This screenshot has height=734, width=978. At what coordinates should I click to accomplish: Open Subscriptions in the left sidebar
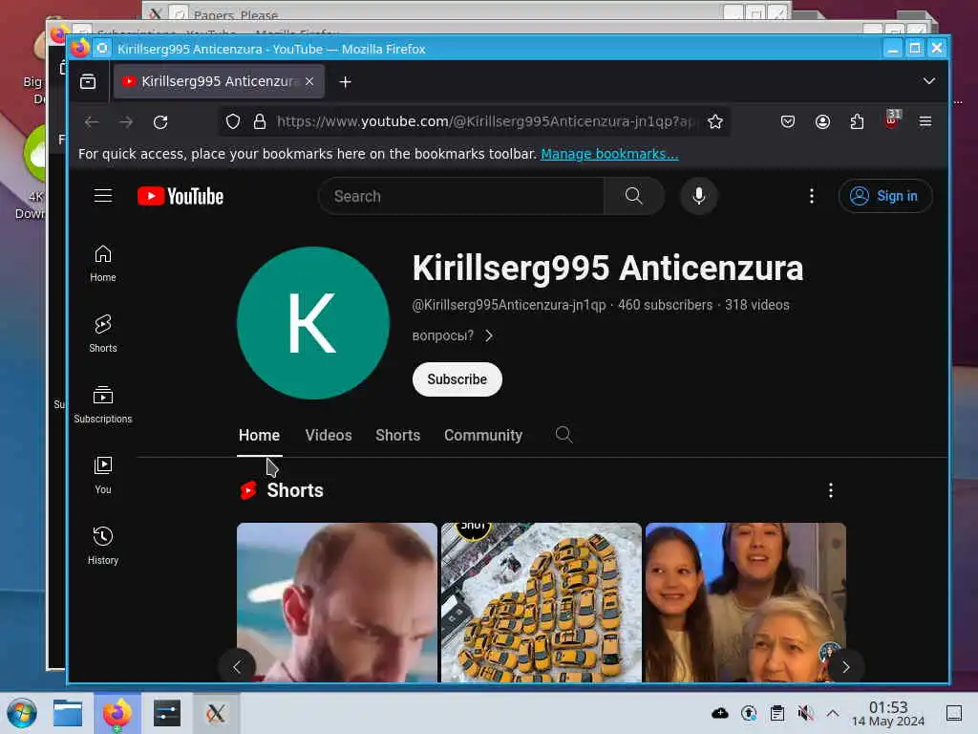coord(103,404)
